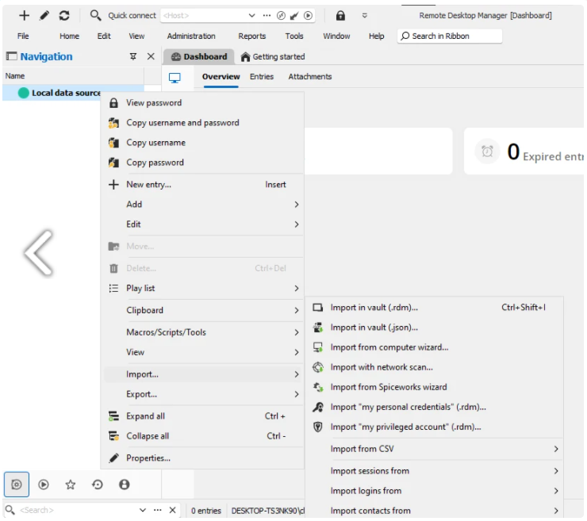
Task: Open the favorites star icon at bottom
Action: tap(71, 485)
